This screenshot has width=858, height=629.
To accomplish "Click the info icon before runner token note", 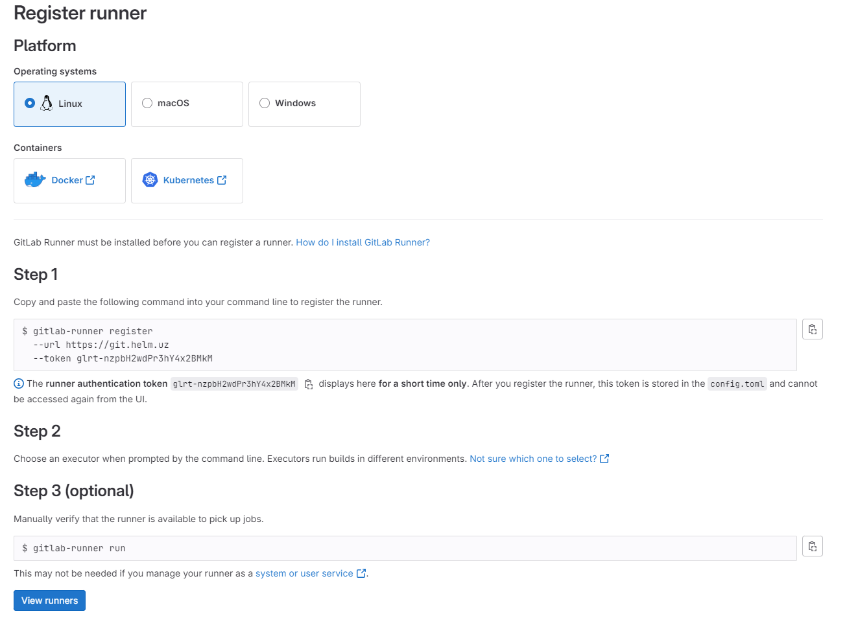I will click(19, 383).
